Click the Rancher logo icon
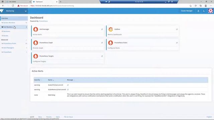Viewport: 214px width, 120px height. (2, 11)
